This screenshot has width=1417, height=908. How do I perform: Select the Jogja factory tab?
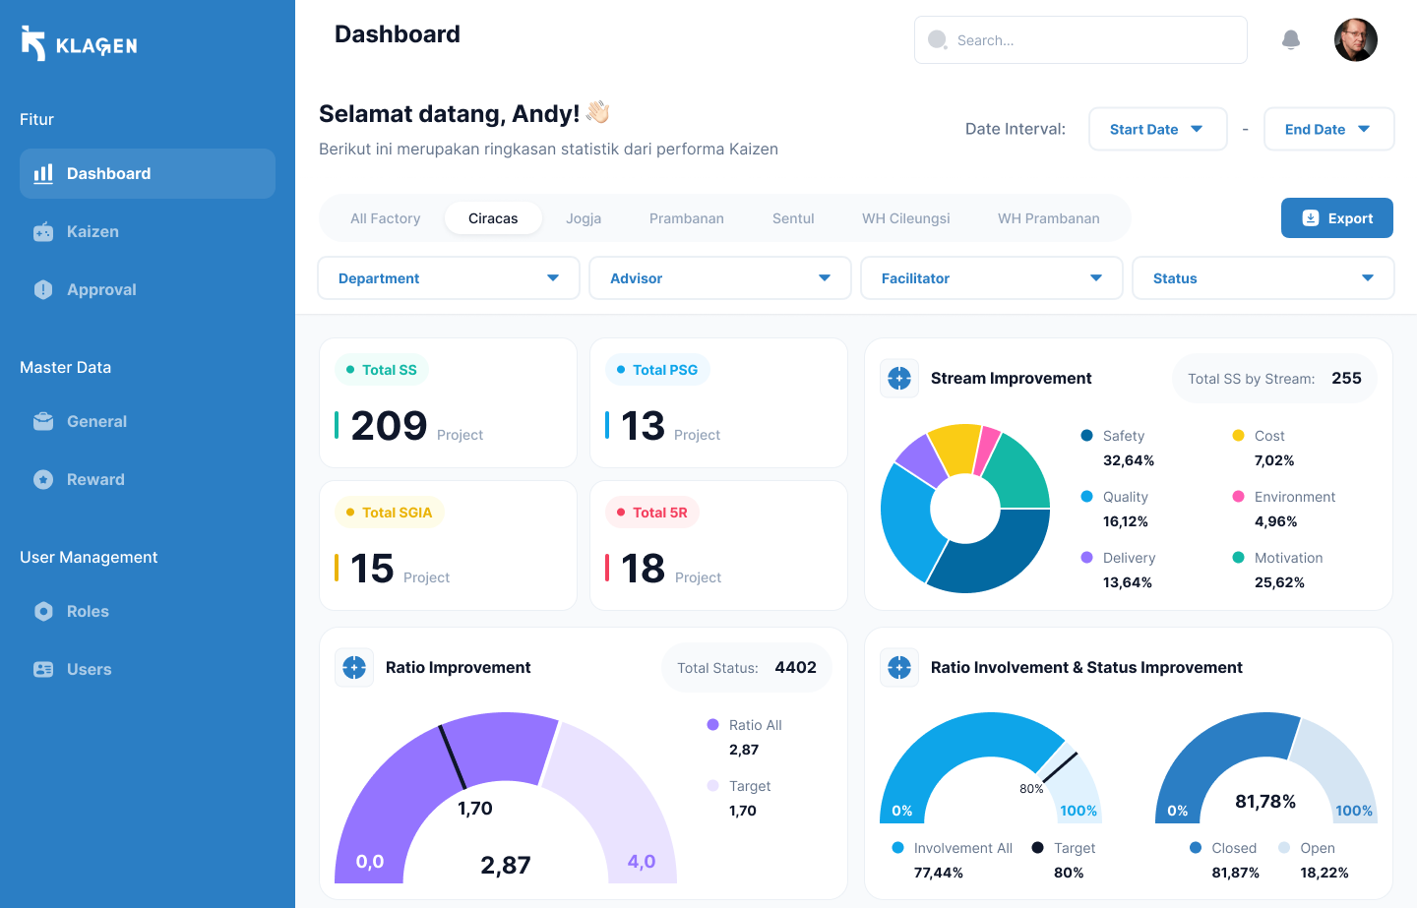click(x=584, y=217)
